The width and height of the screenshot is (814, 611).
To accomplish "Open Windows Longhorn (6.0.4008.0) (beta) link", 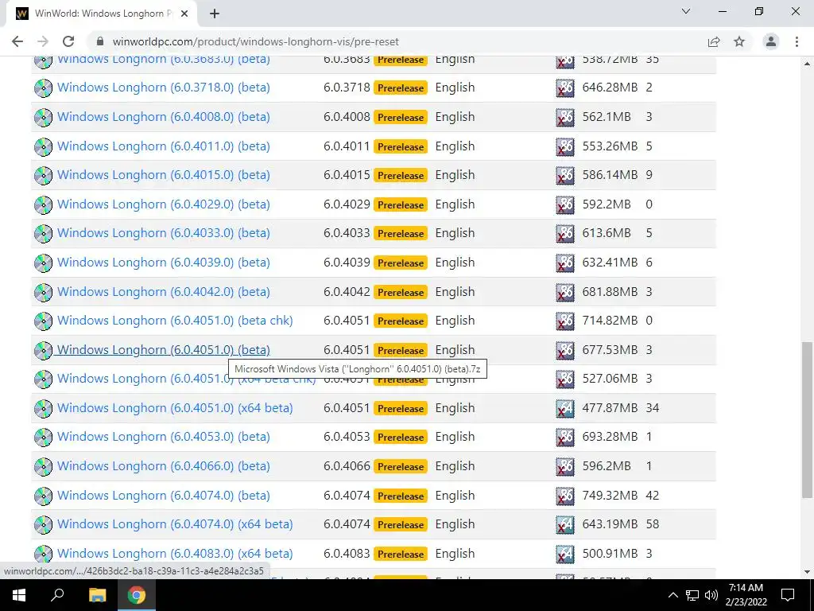I will pyautogui.click(x=164, y=117).
